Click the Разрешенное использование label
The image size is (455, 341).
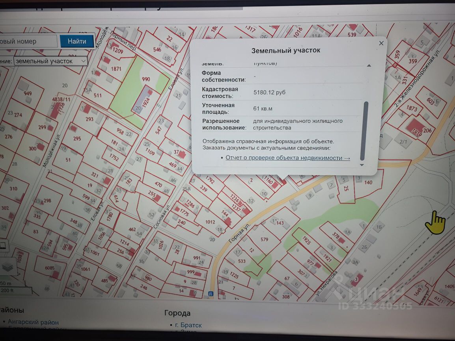coord(224,124)
